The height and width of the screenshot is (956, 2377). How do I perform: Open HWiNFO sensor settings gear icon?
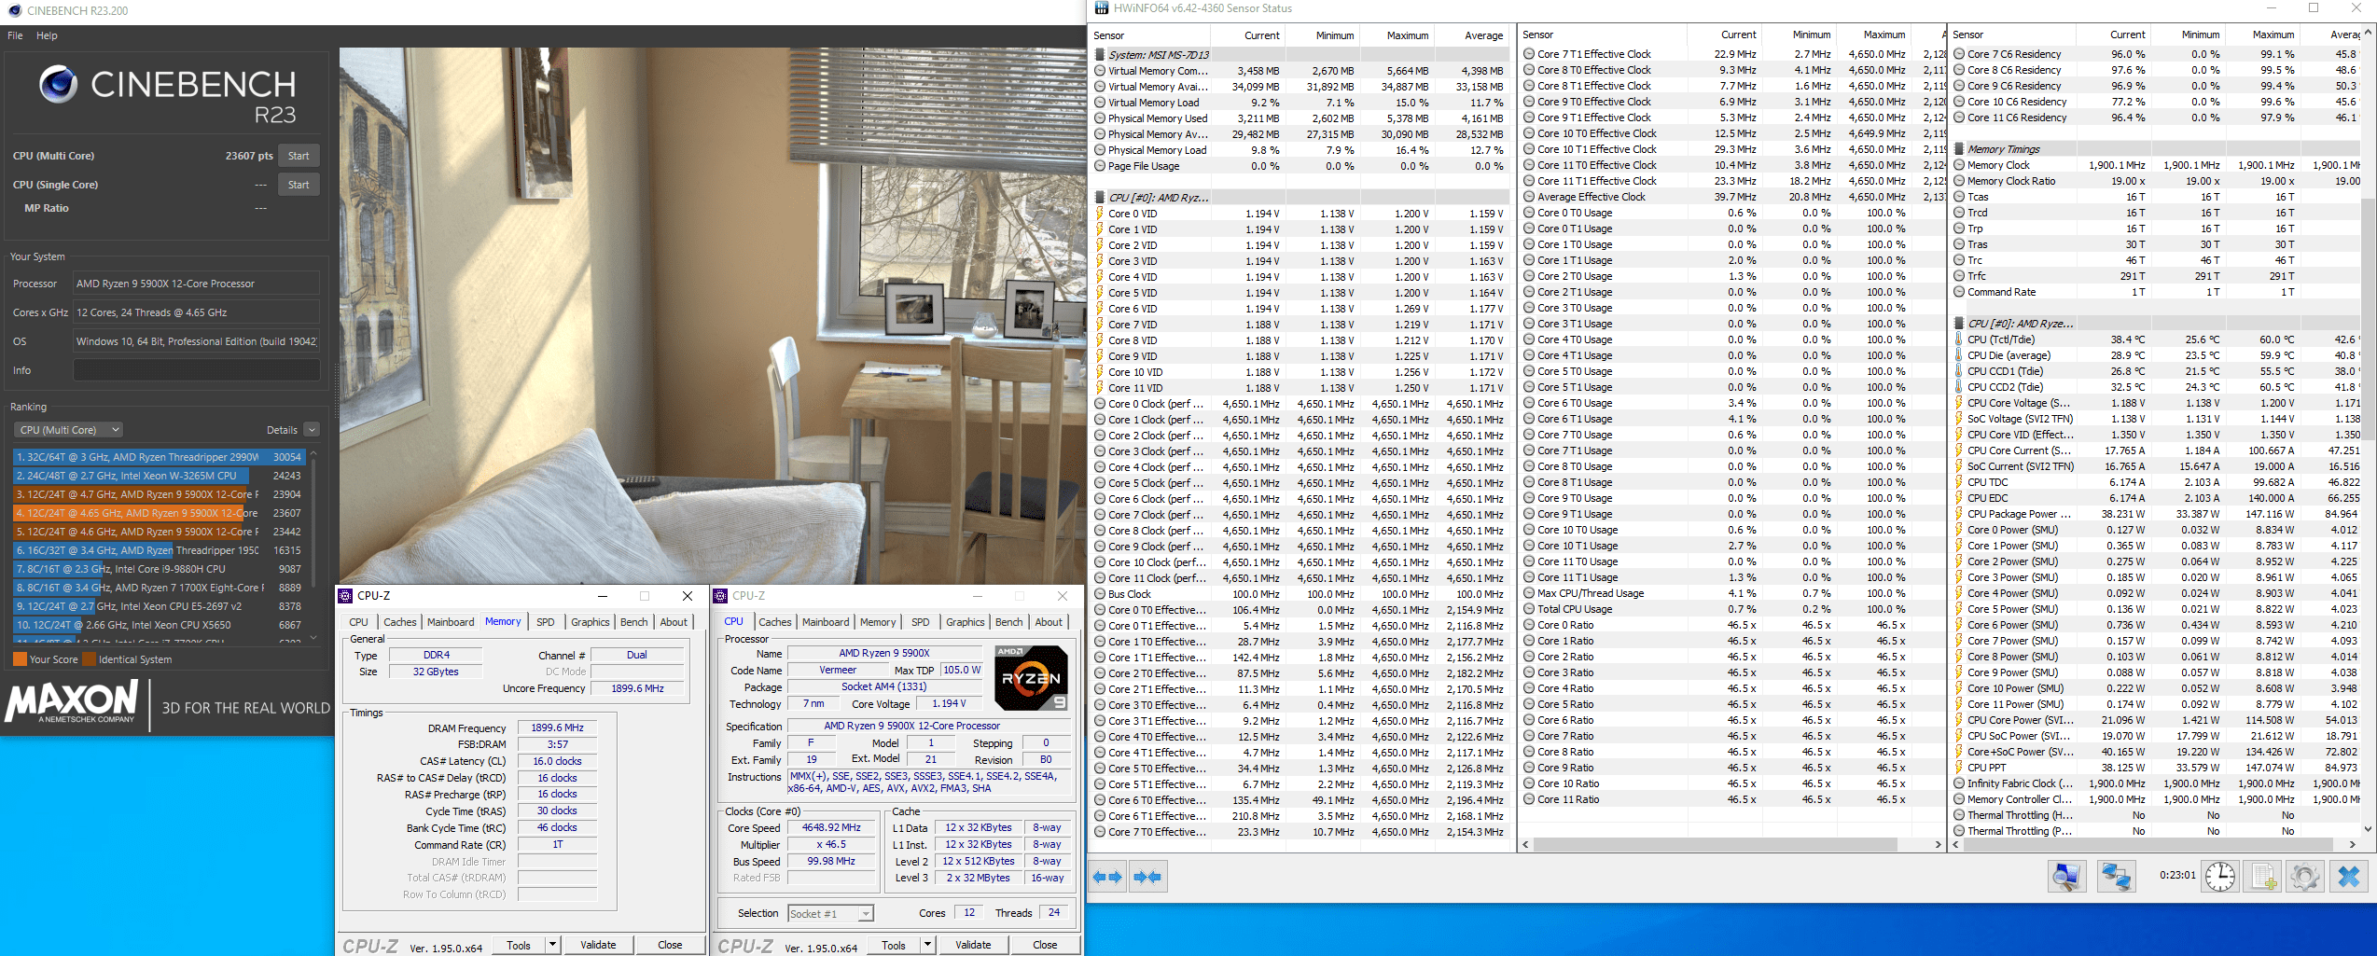(2304, 877)
